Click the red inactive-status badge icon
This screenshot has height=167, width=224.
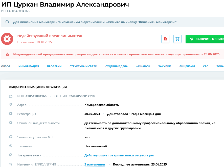click(x=7, y=39)
